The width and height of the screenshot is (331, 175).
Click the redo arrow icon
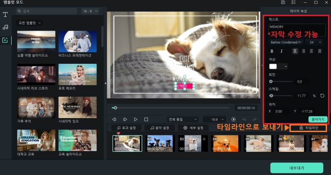click(x=255, y=119)
